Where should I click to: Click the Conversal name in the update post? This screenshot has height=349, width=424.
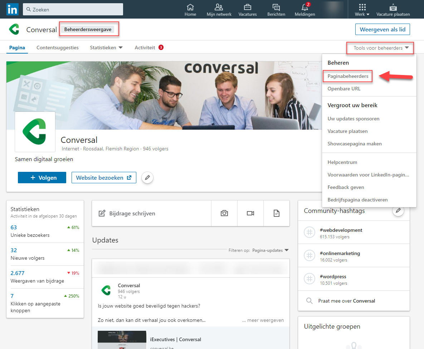pyautogui.click(x=129, y=285)
